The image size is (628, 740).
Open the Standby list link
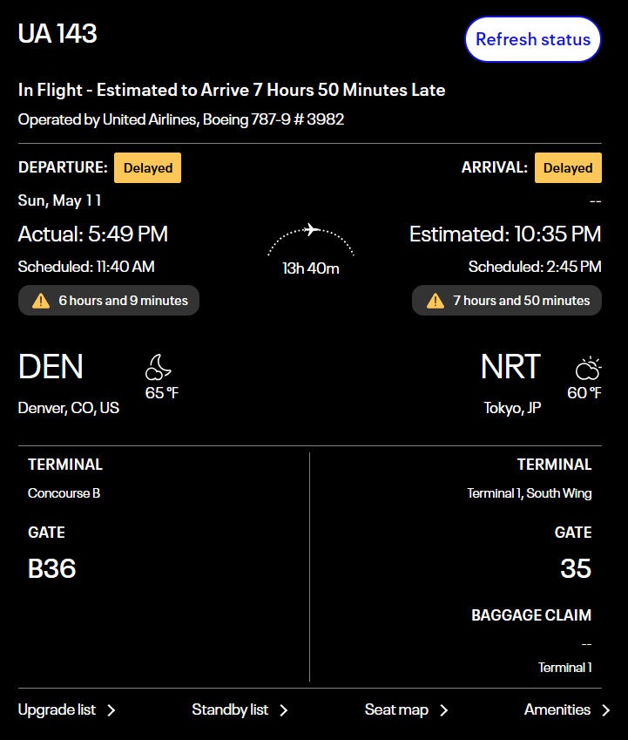tap(230, 709)
